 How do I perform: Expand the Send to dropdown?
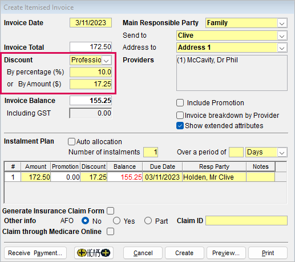pos(282,35)
